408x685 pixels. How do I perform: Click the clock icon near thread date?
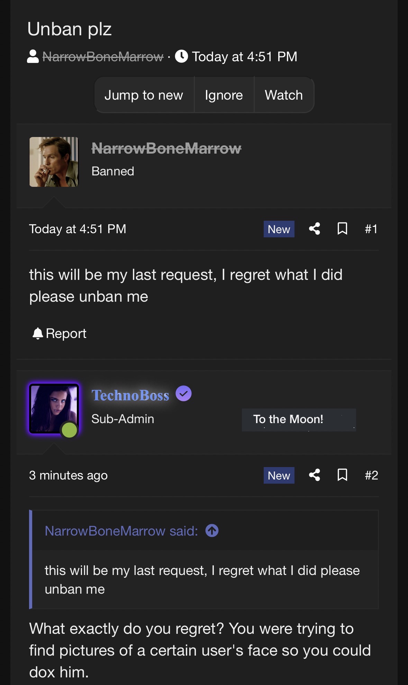click(181, 56)
